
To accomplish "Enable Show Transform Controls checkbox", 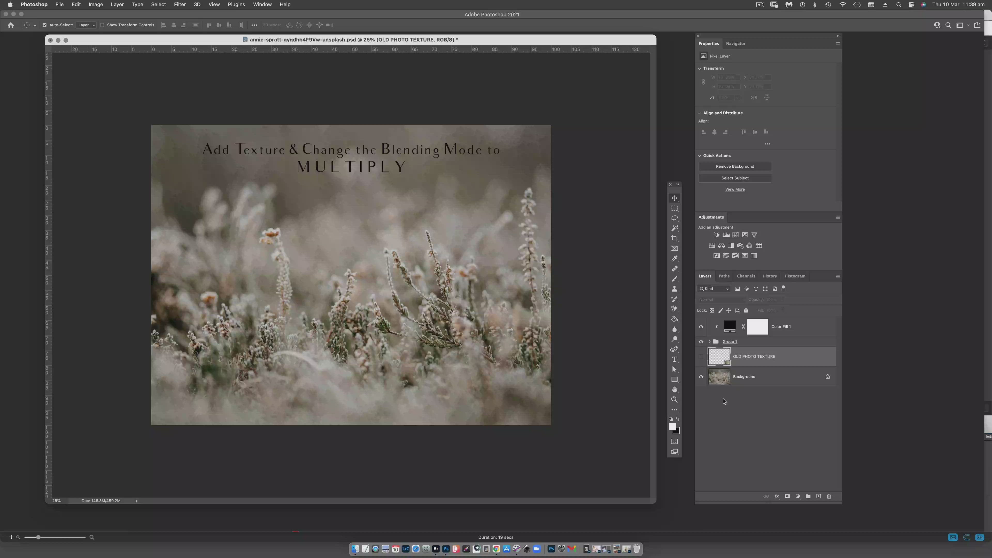I will [x=103, y=25].
